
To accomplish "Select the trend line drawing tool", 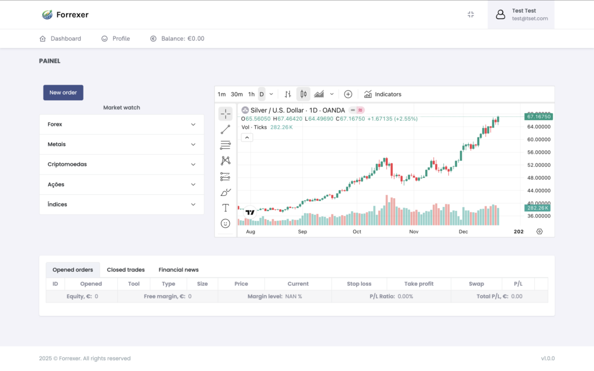I will point(225,129).
